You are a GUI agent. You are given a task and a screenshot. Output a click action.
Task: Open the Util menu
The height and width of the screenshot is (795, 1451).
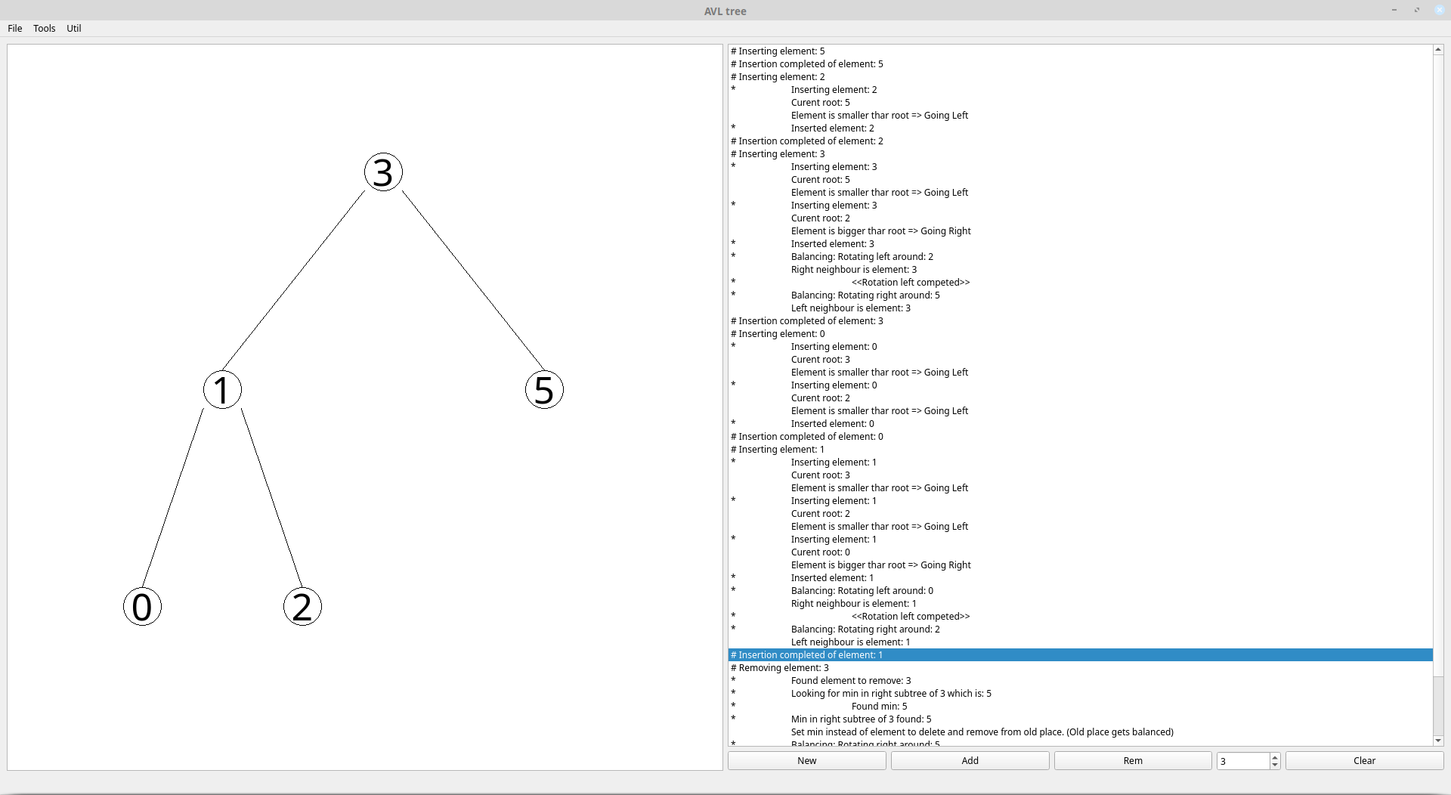click(x=74, y=29)
